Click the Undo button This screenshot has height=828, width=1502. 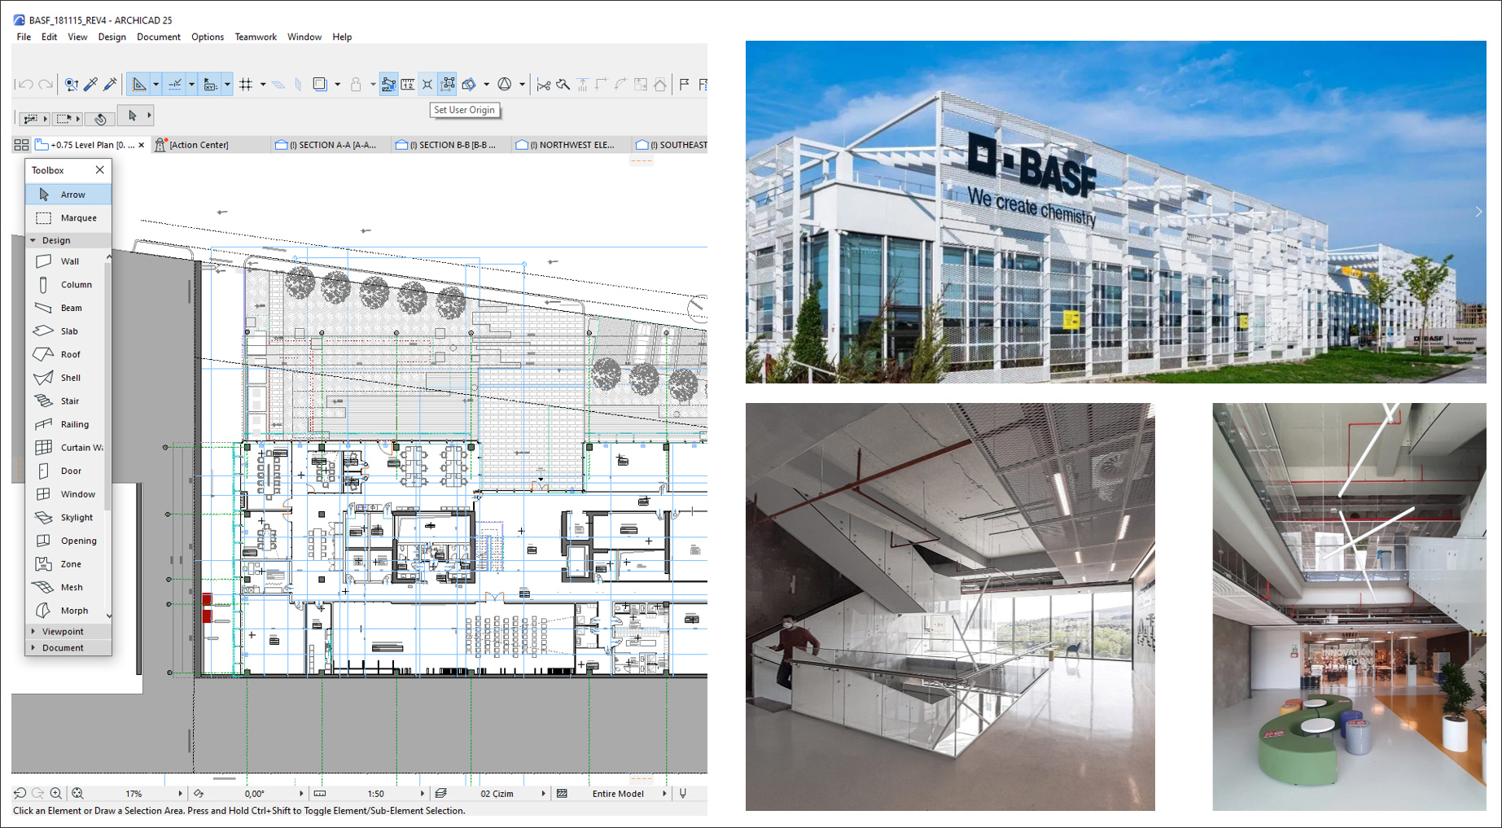tap(25, 84)
